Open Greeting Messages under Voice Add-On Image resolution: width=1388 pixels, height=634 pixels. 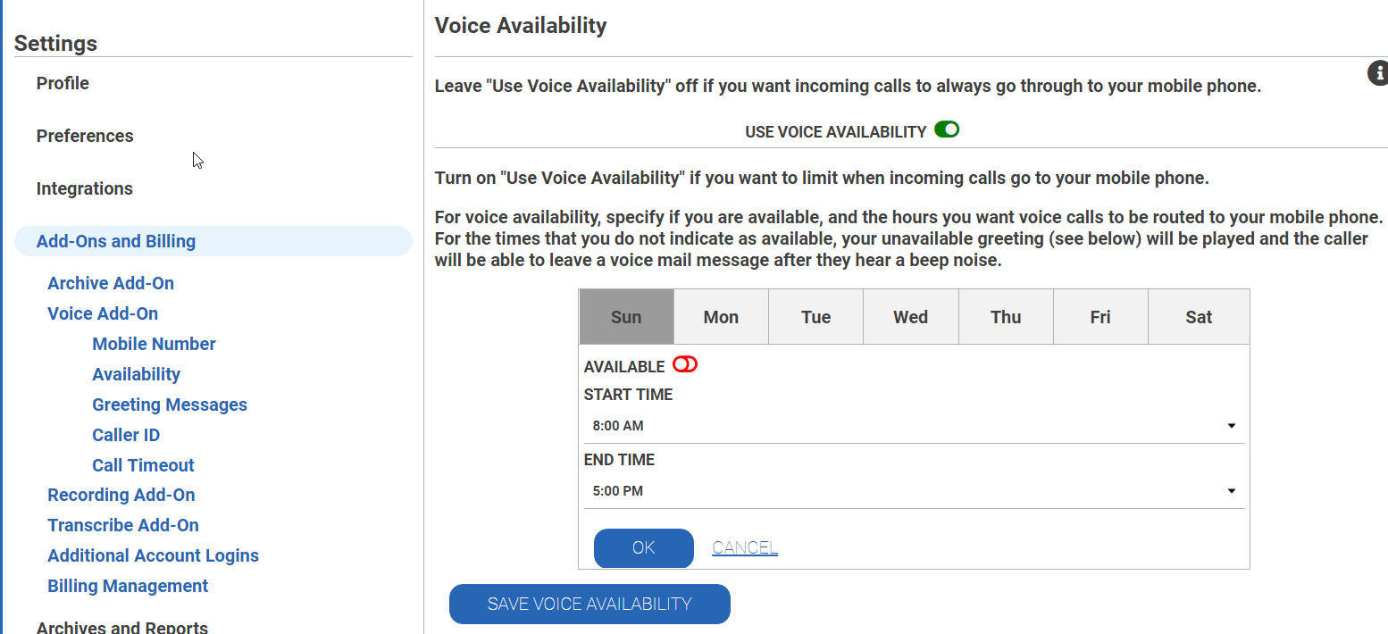tap(170, 405)
